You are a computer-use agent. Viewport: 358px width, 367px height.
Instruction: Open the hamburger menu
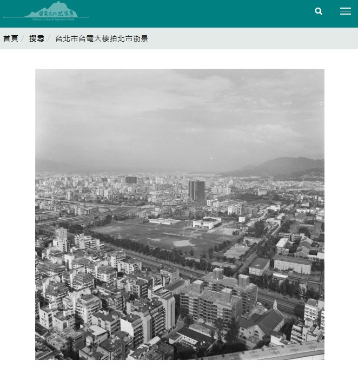point(346,11)
